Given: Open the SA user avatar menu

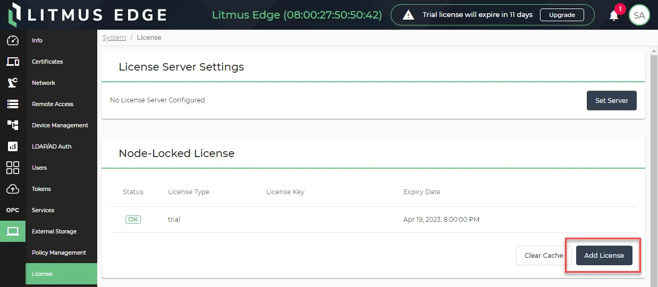Looking at the screenshot, I should [x=639, y=15].
